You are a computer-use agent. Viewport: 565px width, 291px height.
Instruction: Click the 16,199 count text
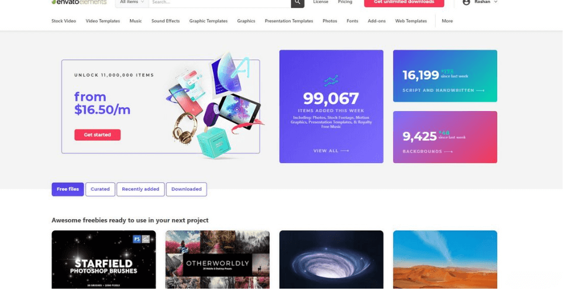pos(421,75)
